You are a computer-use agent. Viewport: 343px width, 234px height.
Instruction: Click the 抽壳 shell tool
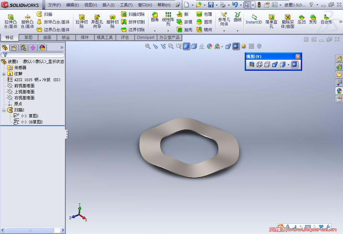[185, 30]
